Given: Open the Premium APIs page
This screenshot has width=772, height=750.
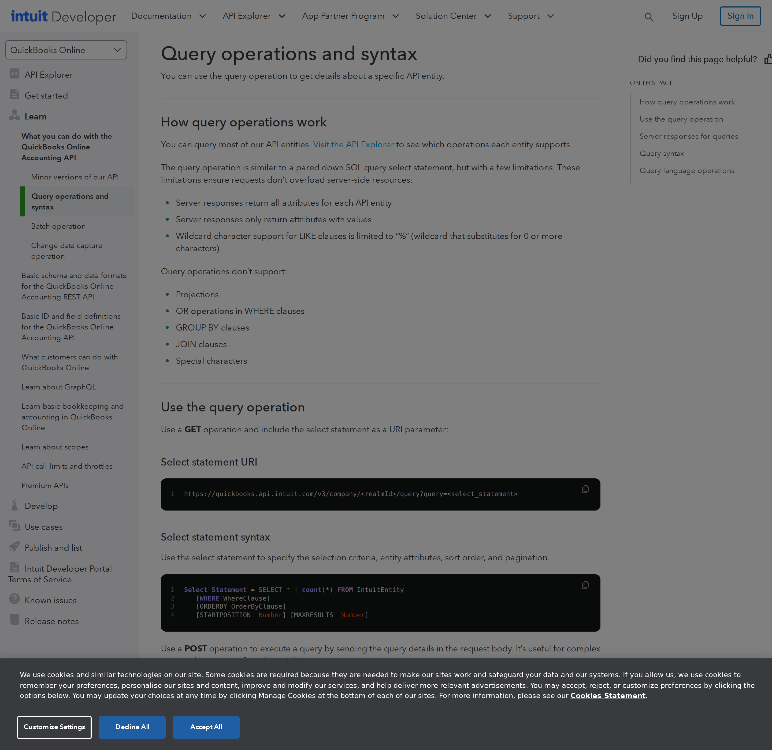Looking at the screenshot, I should [45, 485].
